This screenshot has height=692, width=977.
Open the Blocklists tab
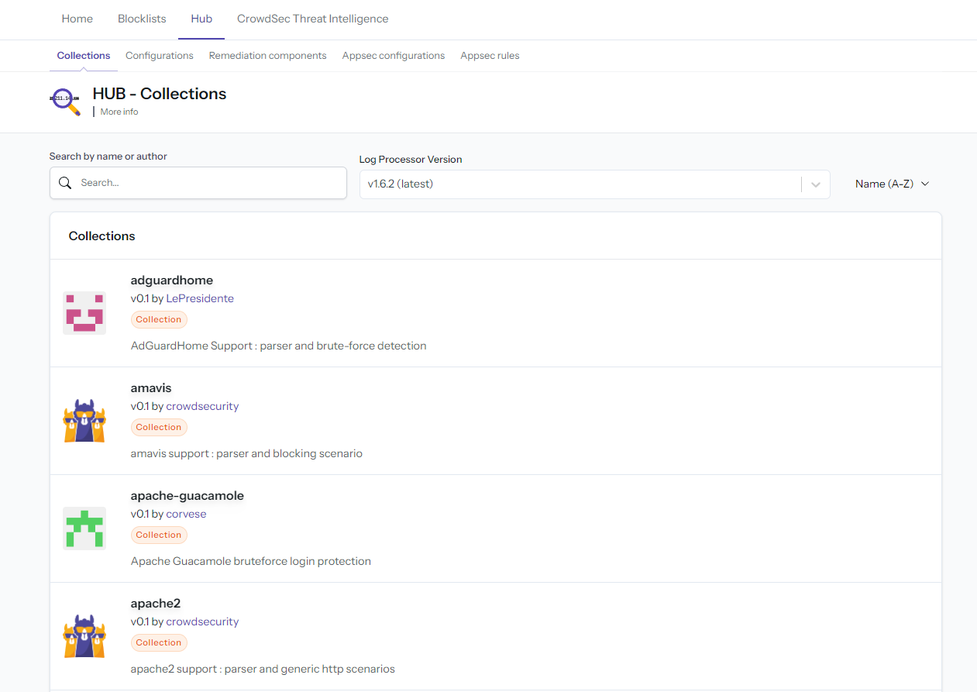[142, 19]
